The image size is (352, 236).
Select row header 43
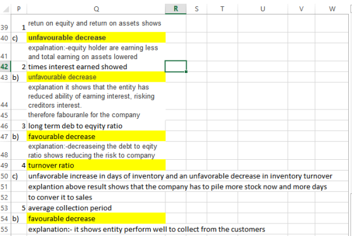pyautogui.click(x=5, y=77)
